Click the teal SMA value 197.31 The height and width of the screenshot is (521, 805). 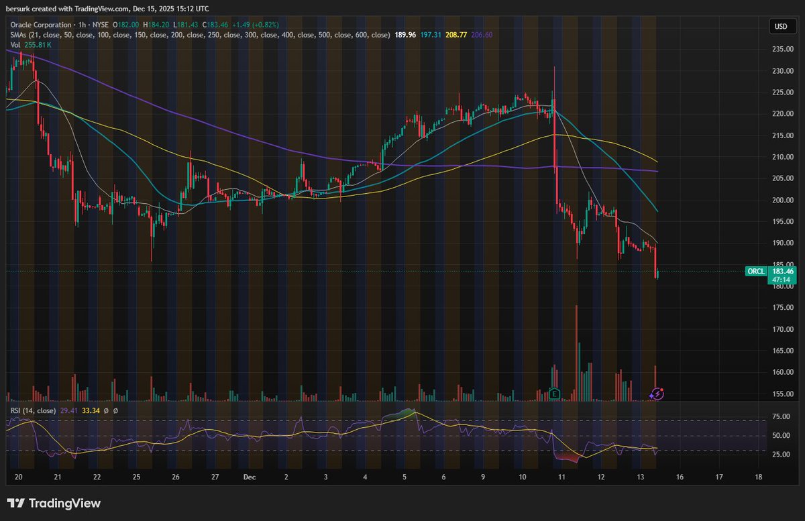coord(431,35)
